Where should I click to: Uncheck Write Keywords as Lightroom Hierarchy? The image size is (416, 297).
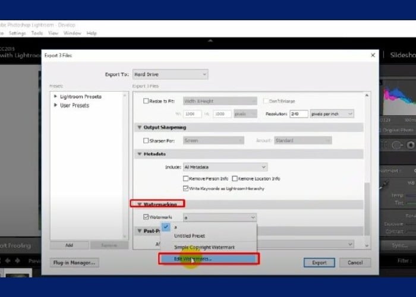pyautogui.click(x=185, y=188)
